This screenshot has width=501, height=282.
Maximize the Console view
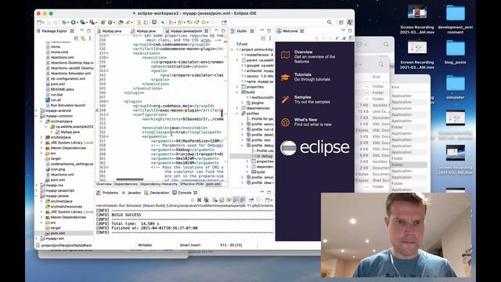(269, 193)
